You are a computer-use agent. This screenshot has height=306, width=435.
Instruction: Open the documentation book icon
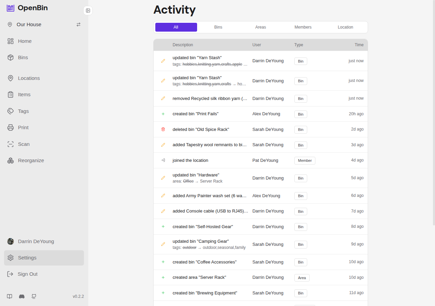click(x=10, y=296)
